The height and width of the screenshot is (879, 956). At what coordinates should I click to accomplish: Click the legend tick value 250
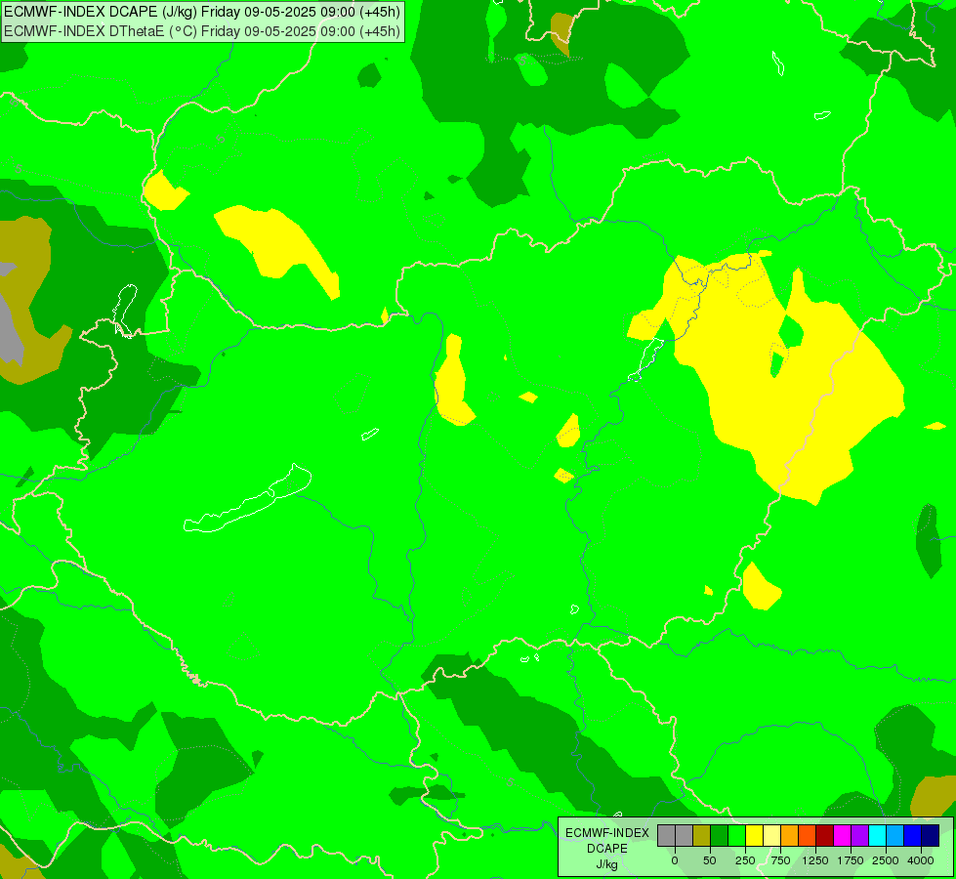coord(745,860)
